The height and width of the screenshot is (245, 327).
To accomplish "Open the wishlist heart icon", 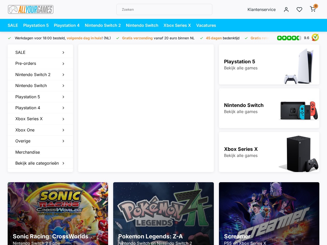I will pos(299,9).
